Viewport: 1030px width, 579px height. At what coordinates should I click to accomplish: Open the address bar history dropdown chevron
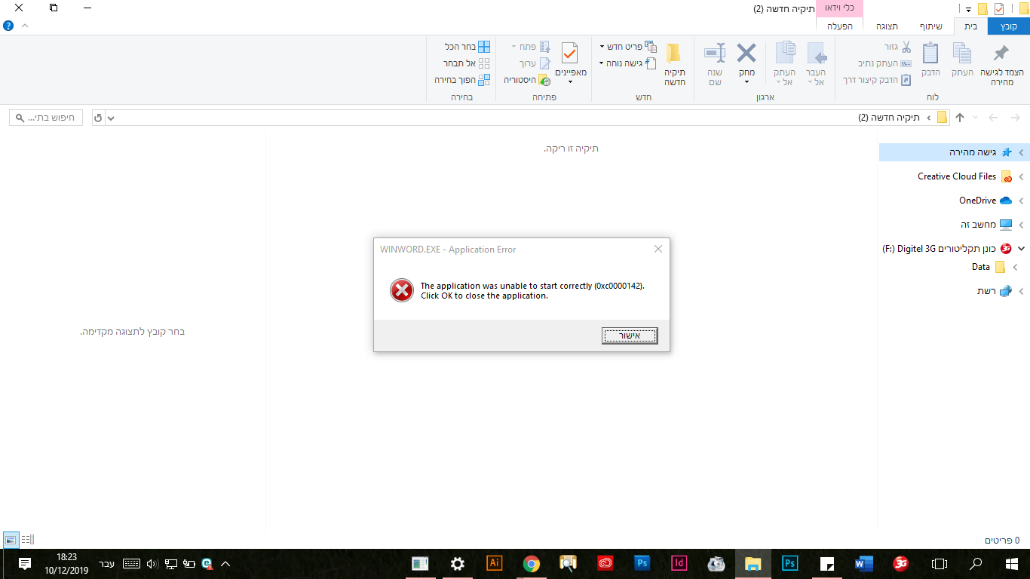click(111, 118)
